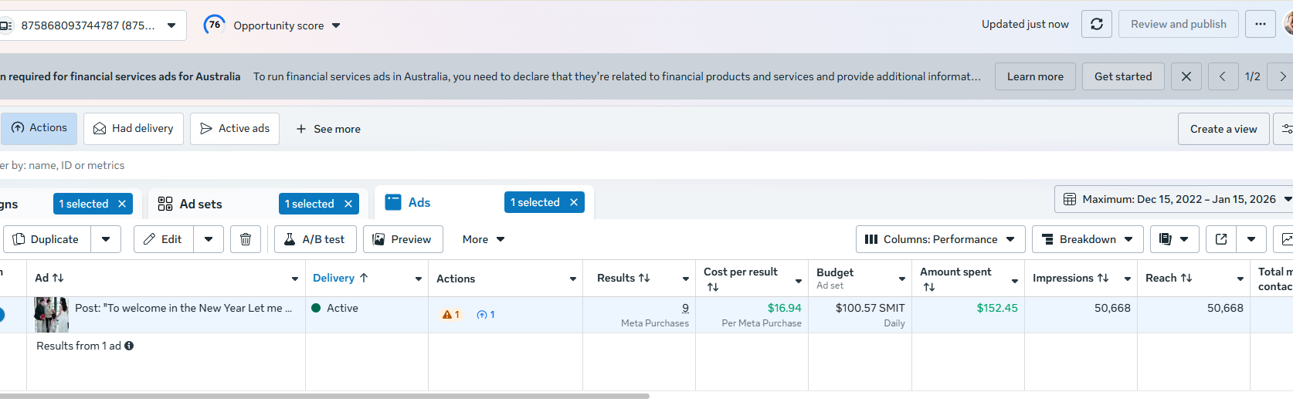Go to the next notification banner
The width and height of the screenshot is (1293, 402).
click(1282, 76)
